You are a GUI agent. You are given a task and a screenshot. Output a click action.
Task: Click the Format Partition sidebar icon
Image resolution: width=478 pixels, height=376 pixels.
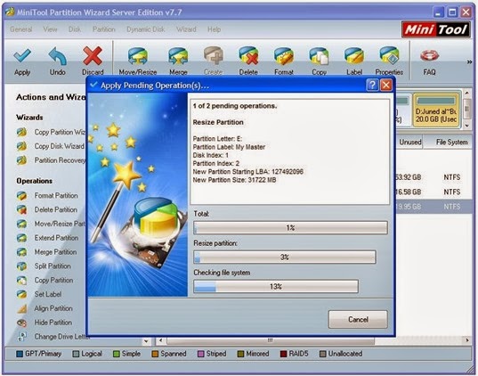(21, 196)
